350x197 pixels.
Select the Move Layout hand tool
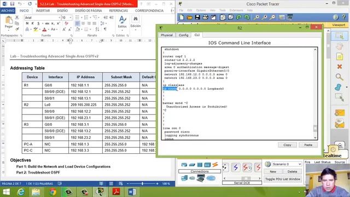tap(339, 47)
